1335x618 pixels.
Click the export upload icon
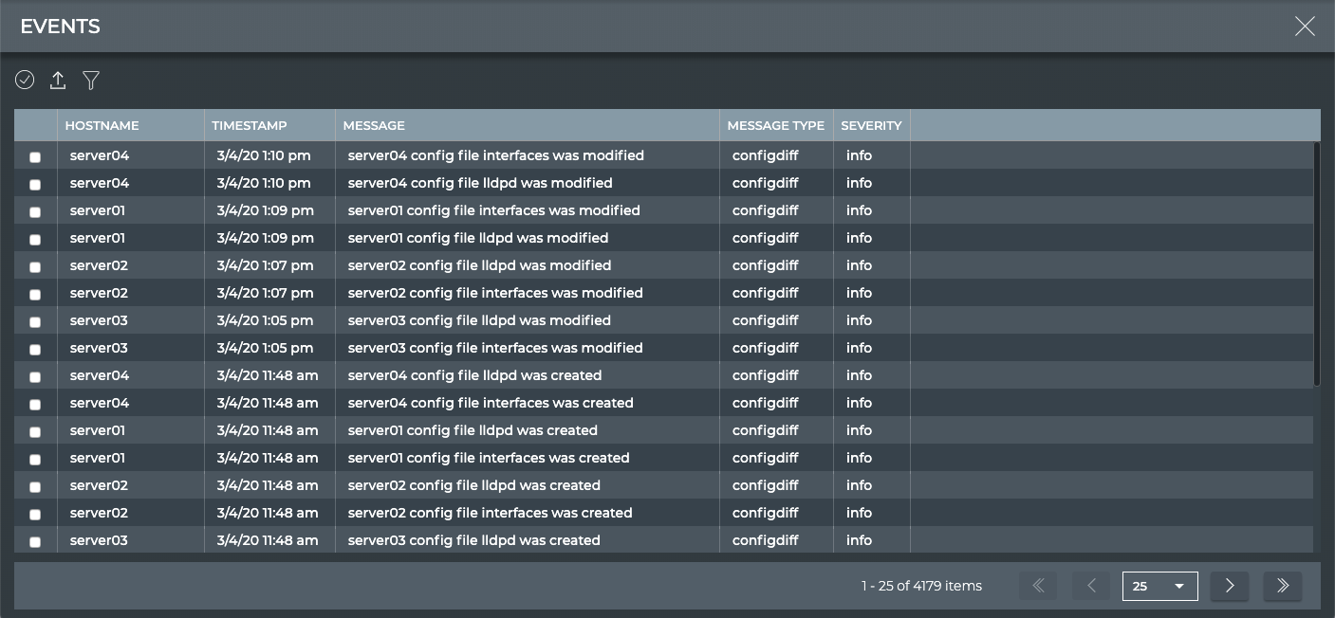[x=58, y=81]
